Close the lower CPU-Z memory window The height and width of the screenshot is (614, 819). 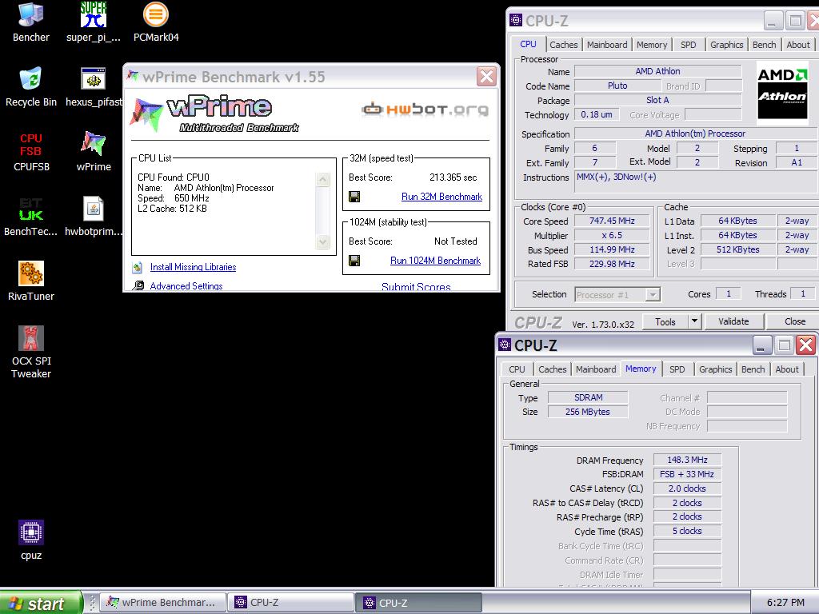point(806,345)
